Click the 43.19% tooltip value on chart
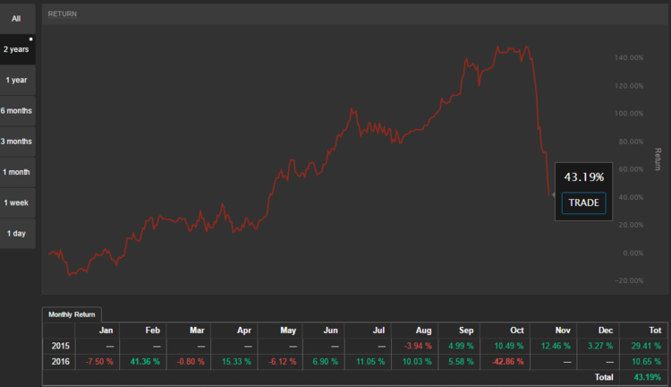 tap(583, 177)
